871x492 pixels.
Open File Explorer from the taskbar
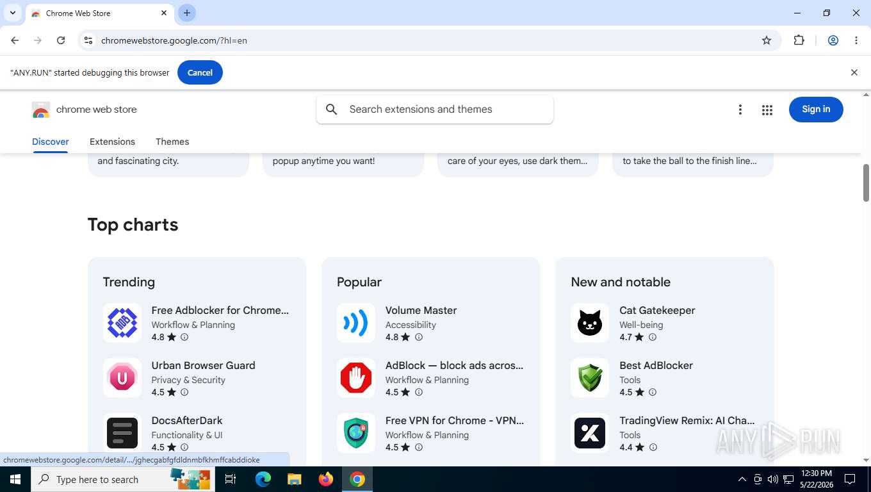click(x=295, y=479)
